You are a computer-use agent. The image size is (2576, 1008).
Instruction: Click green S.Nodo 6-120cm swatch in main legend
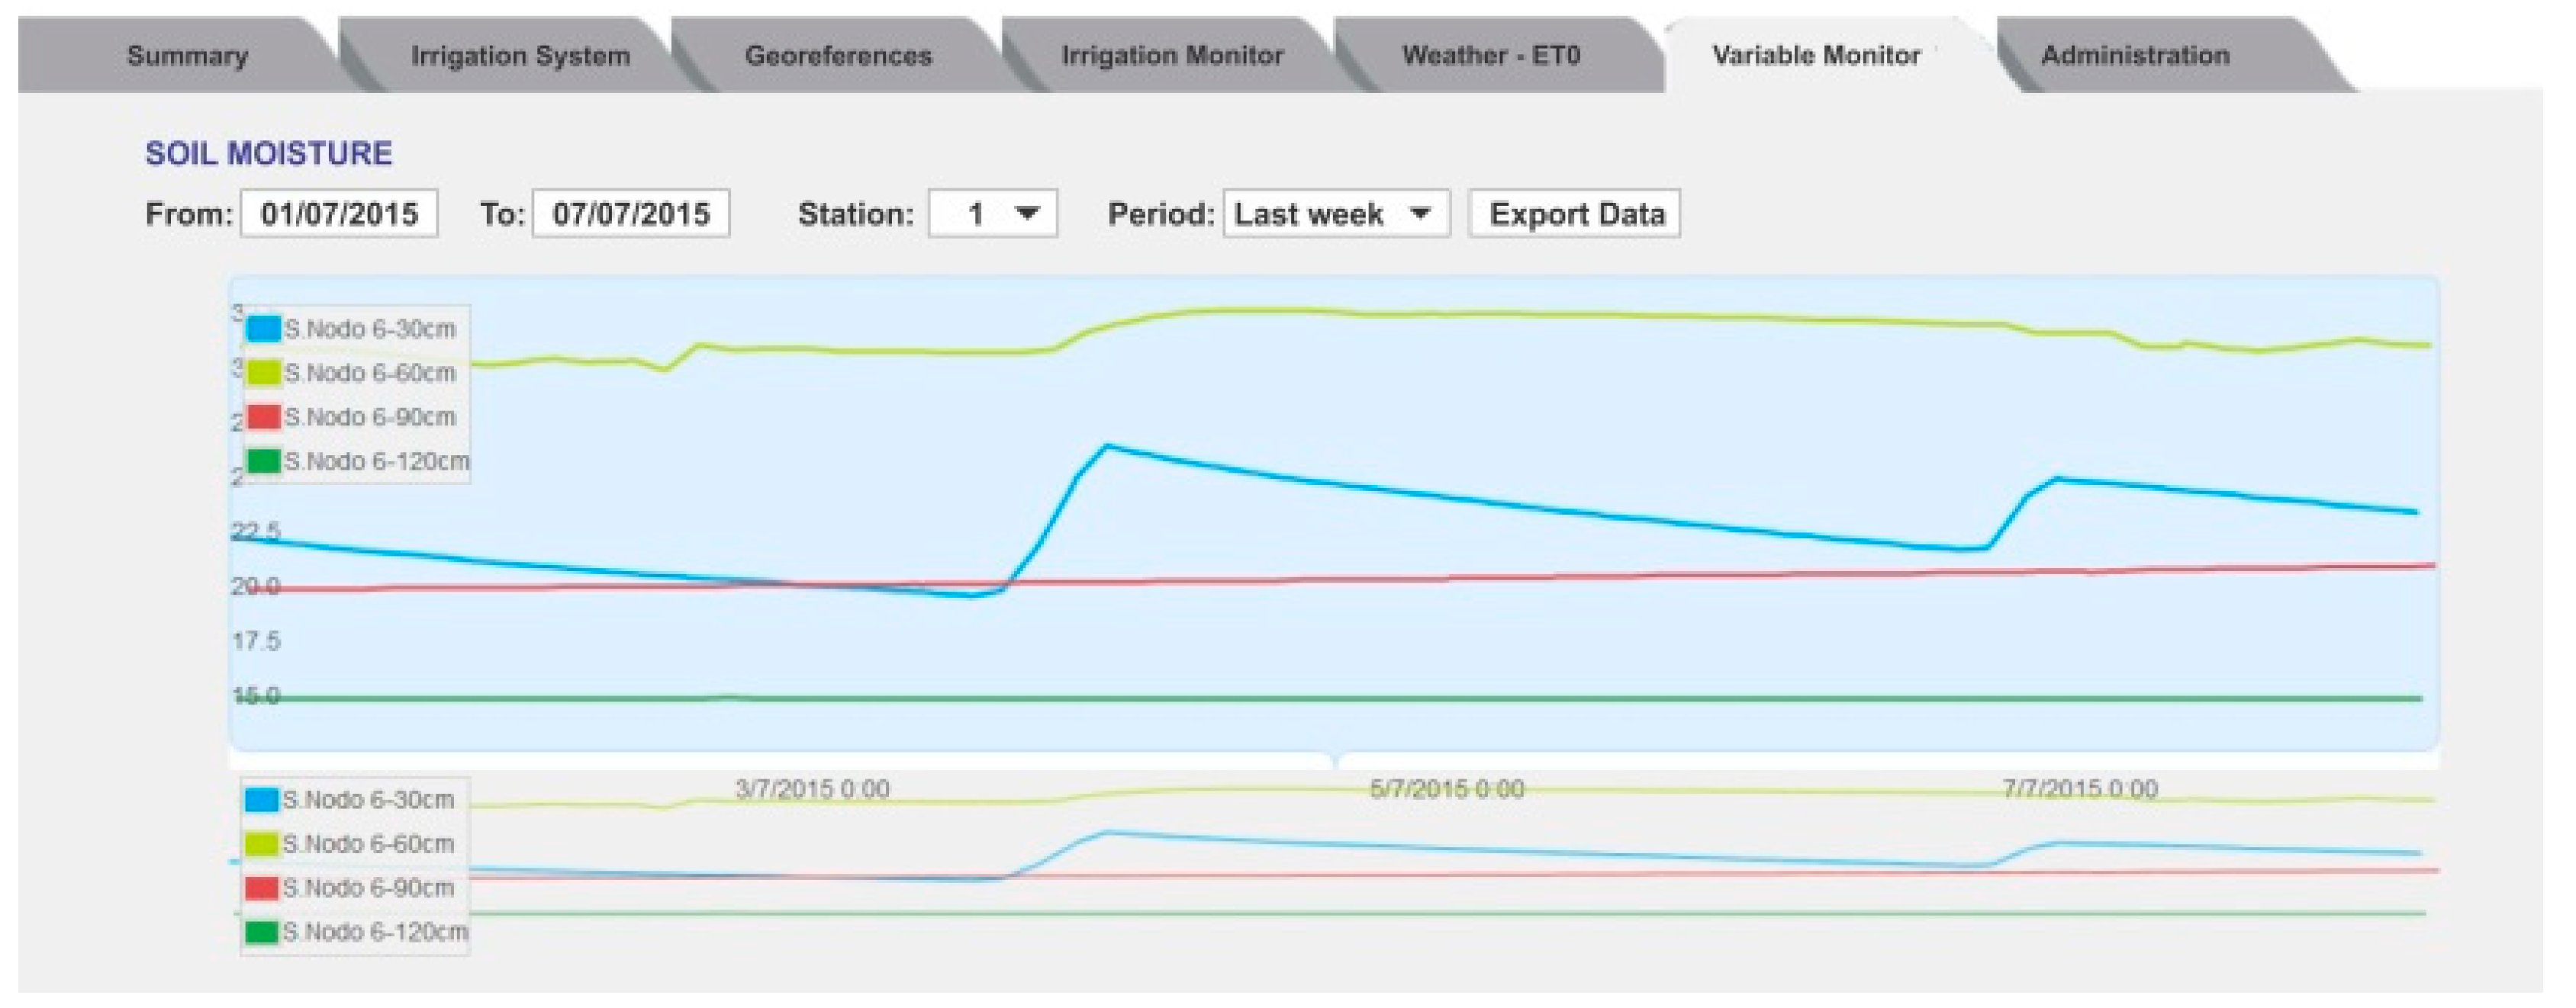(x=264, y=461)
